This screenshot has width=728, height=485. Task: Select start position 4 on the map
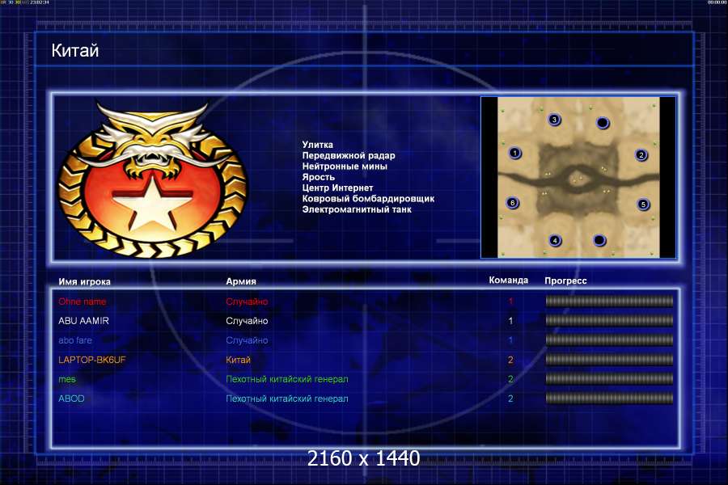pyautogui.click(x=555, y=240)
